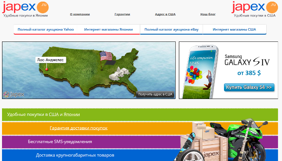This screenshot has height=161, width=282.
Task: Open the Адрес в США link
Action: click(x=165, y=14)
